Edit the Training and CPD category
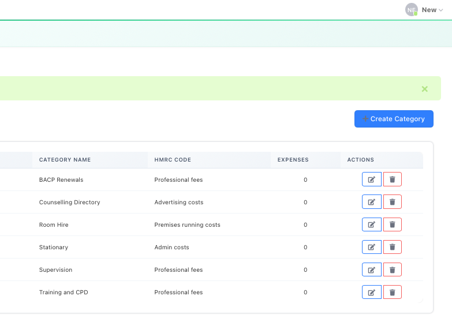Screen dimensions: 452x322 (x=371, y=292)
